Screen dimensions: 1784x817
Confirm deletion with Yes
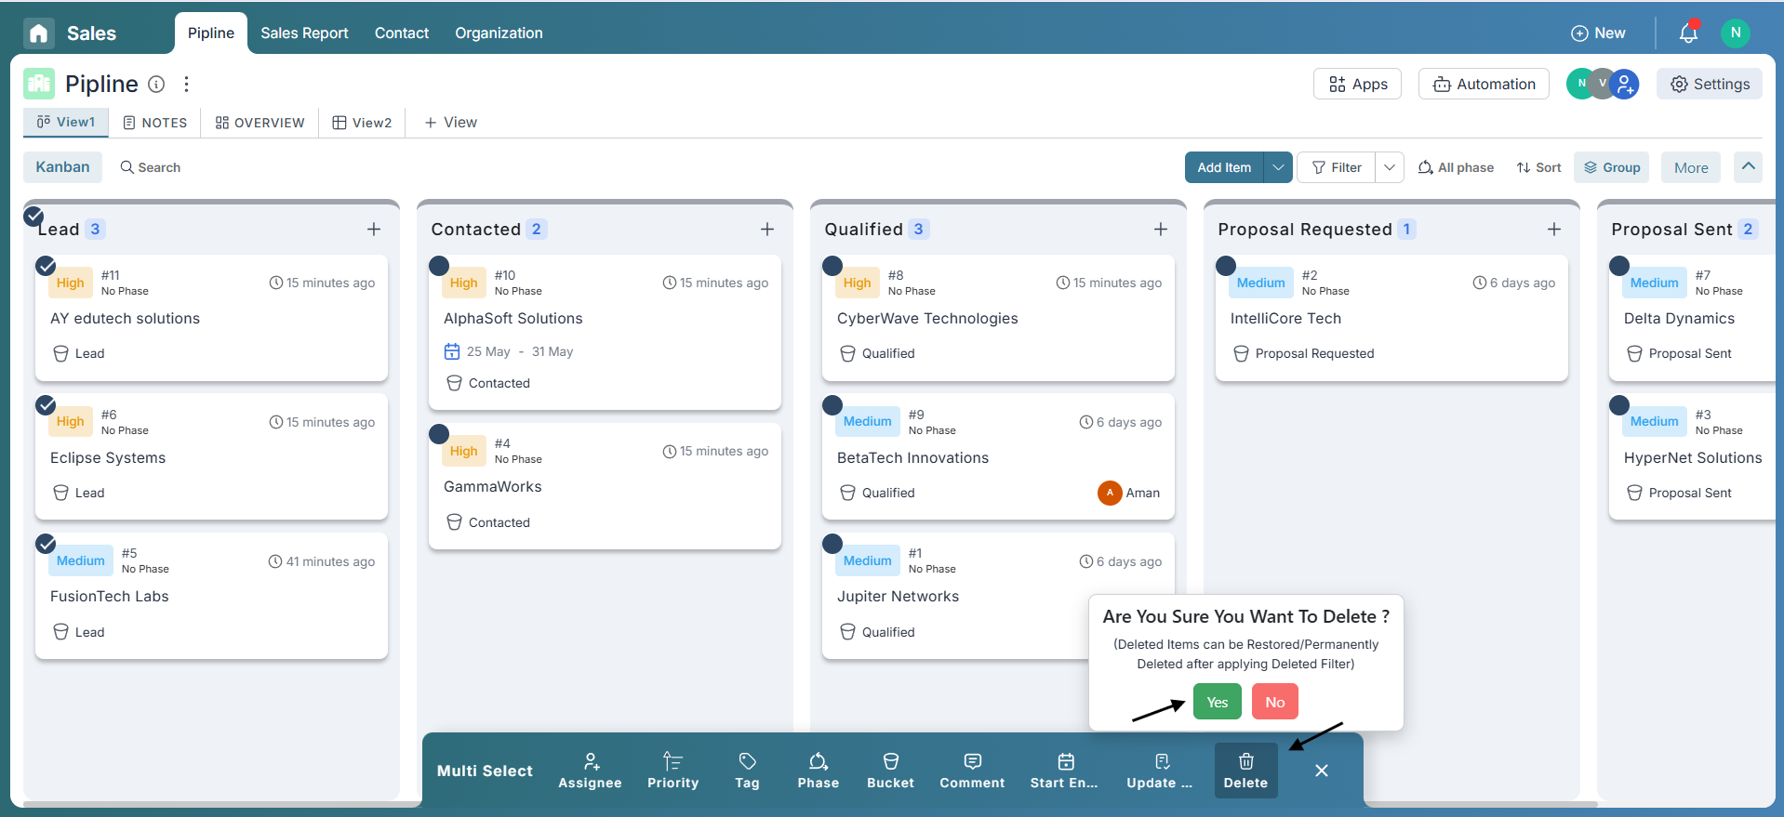pos(1218,702)
